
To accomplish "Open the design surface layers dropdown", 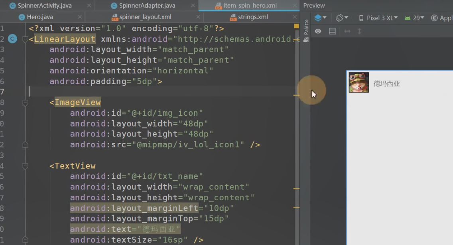I will point(320,18).
